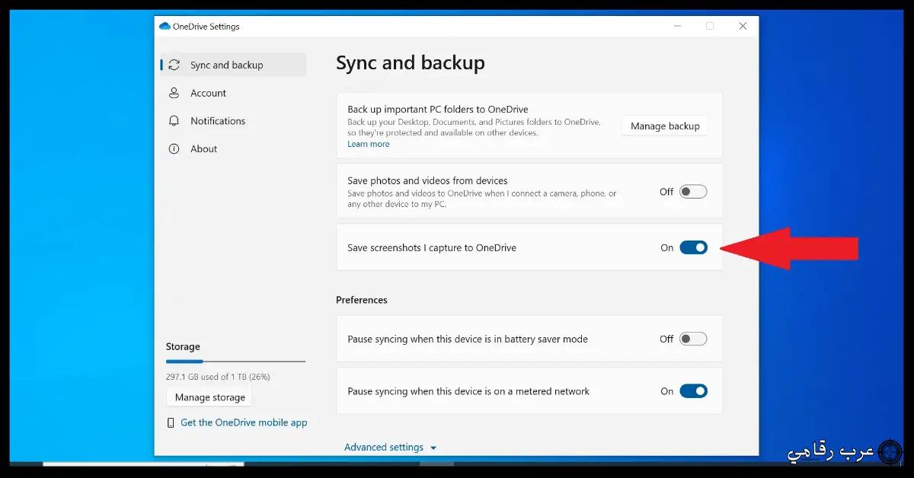Click the Storage heading in sidebar
Screen dimensions: 914x478
point(183,346)
